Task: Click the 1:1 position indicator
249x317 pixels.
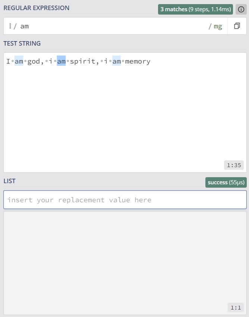Action: pyautogui.click(x=236, y=308)
